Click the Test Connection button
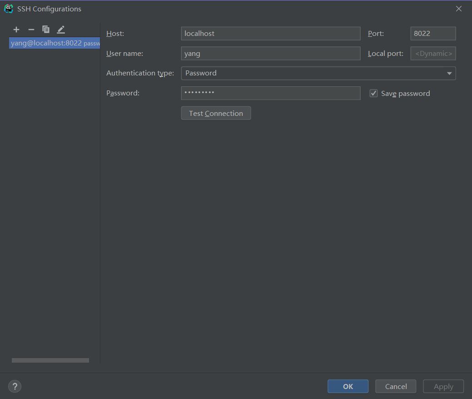The height and width of the screenshot is (399, 472). click(216, 113)
